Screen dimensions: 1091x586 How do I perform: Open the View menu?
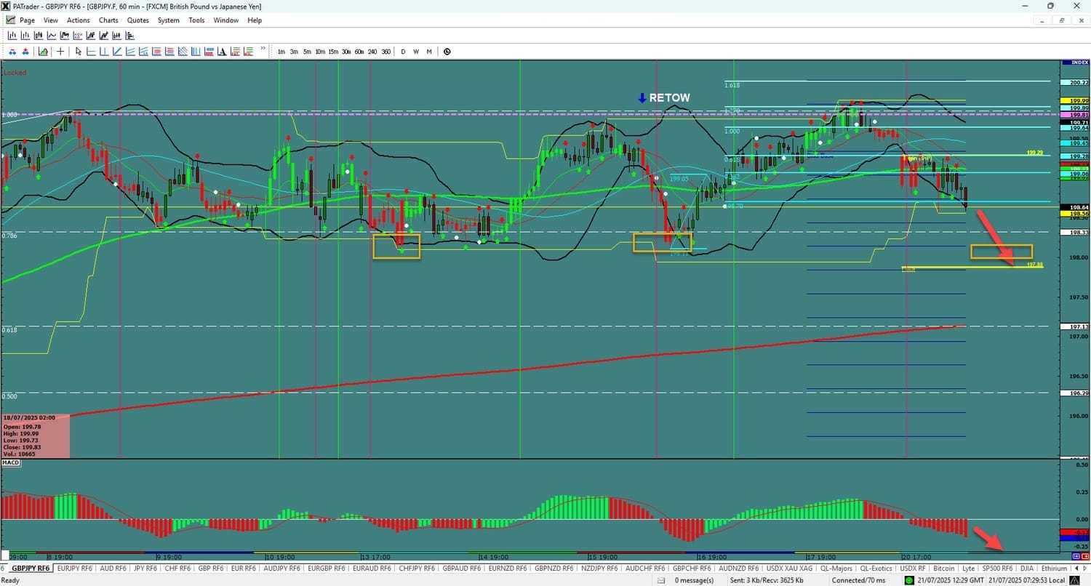tap(51, 20)
